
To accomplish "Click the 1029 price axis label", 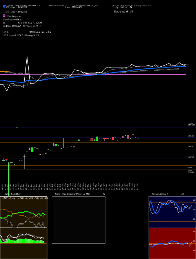I will (x=191, y=146).
